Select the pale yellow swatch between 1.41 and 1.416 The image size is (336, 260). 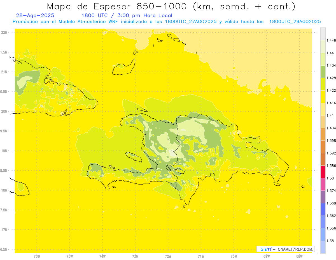(x=323, y=109)
